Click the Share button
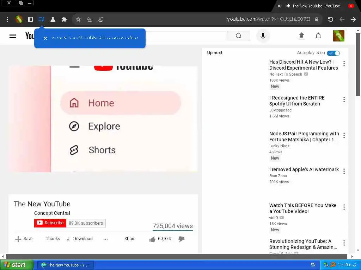The width and height of the screenshot is (361, 270). pos(130,239)
